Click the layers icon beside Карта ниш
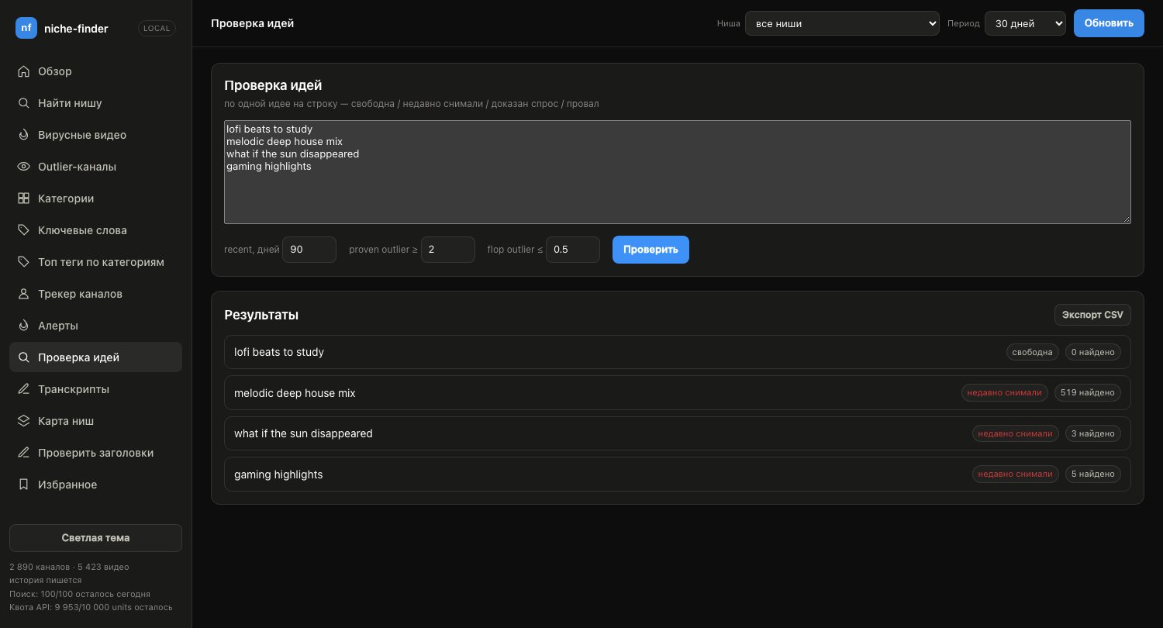1163x628 pixels. 24,421
